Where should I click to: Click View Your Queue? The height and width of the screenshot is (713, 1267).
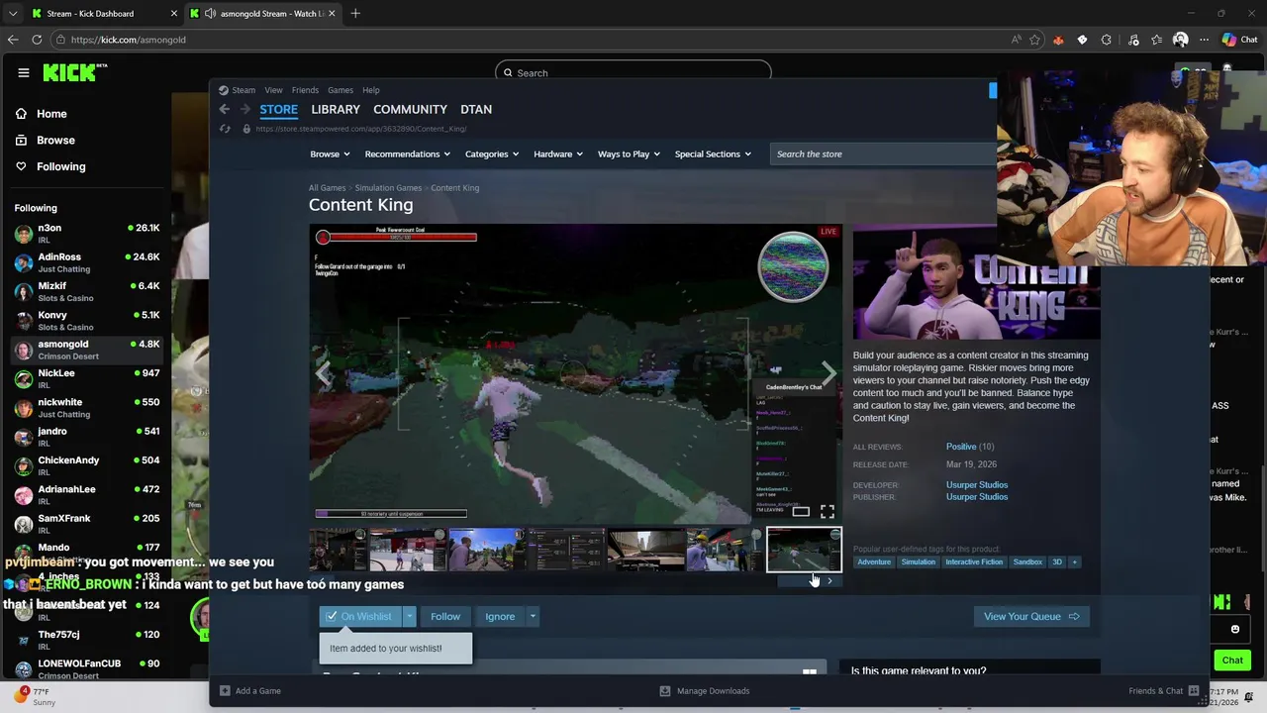click(x=1031, y=616)
